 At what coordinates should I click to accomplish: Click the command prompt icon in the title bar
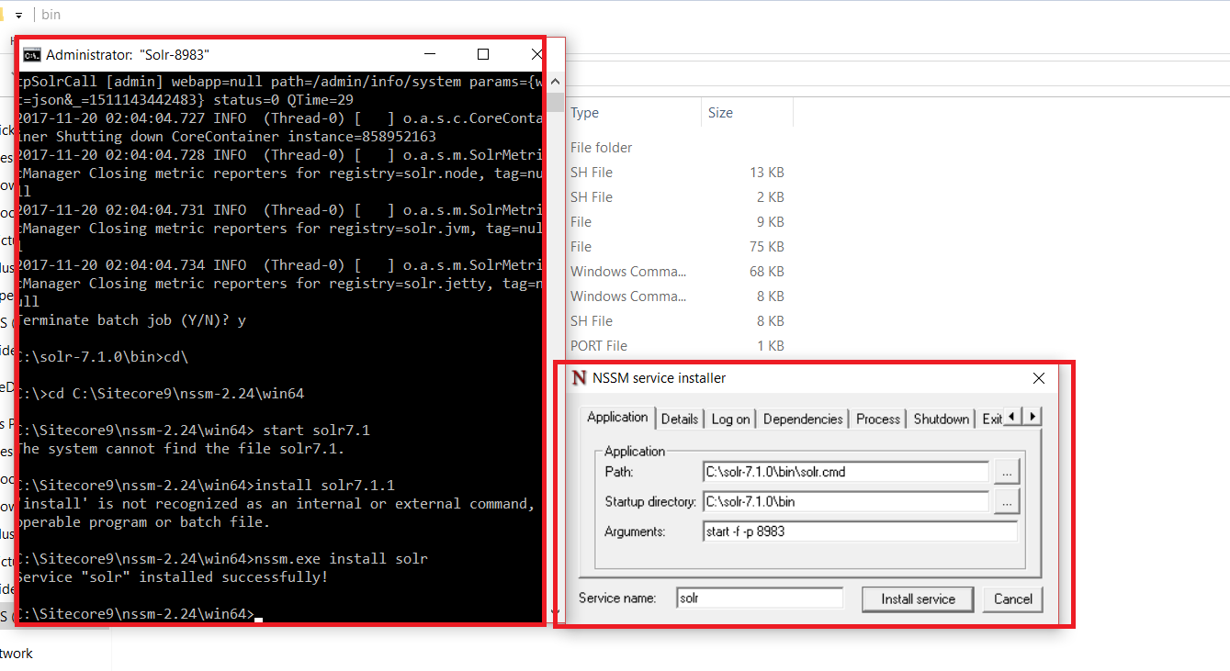click(x=33, y=53)
